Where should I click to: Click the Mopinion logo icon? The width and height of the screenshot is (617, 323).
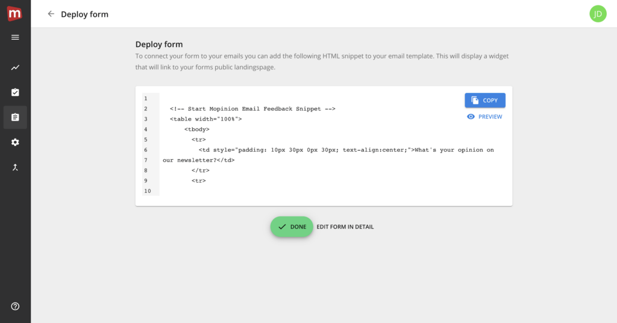pyautogui.click(x=14, y=14)
